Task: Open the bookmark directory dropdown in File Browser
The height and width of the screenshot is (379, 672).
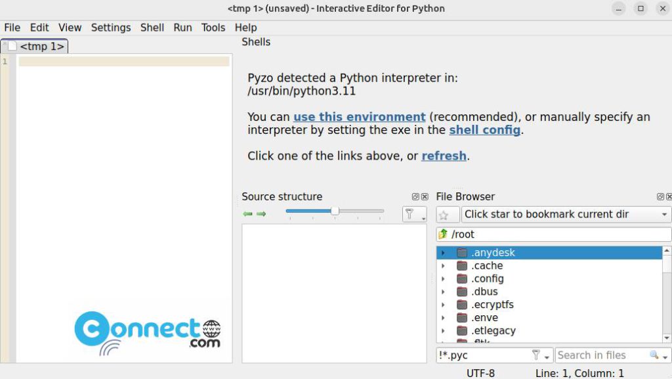Action: (664, 214)
